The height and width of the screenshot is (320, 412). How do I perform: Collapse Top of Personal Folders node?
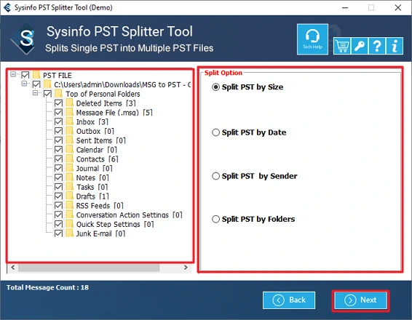(x=35, y=93)
